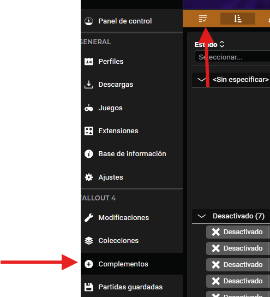Screen dimensions: 270x297
Task: Select Juegos in sidebar
Action: tap(131, 108)
